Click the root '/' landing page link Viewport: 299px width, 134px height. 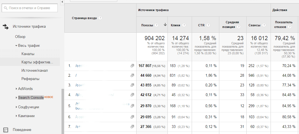click(76, 75)
